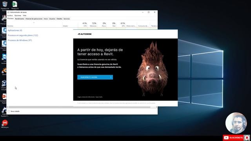Expand Procesos en segundo plano (122) group

(x=23, y=35)
